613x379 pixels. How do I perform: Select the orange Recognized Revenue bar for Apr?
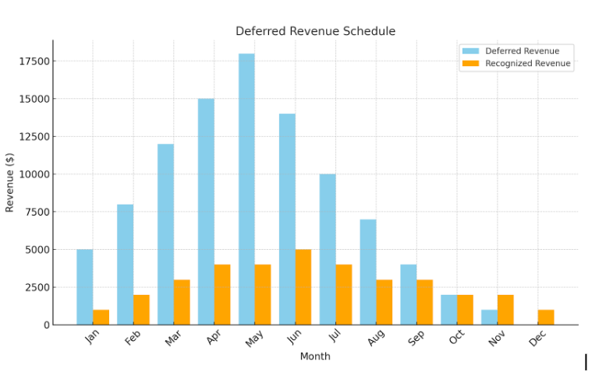(x=222, y=294)
